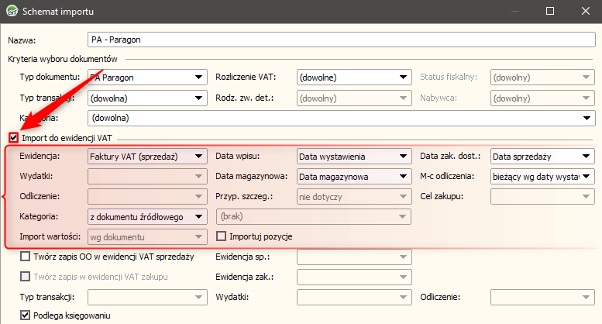Check Twórz zapis OO w ewidencji VAT sprzedaży
The image size is (602, 324).
26,257
